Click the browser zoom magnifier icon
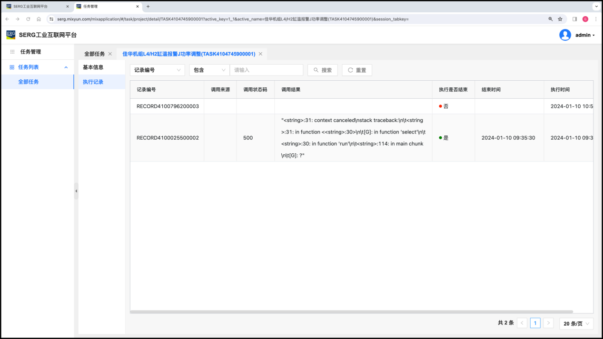Screen dimensions: 603x339 point(551,19)
